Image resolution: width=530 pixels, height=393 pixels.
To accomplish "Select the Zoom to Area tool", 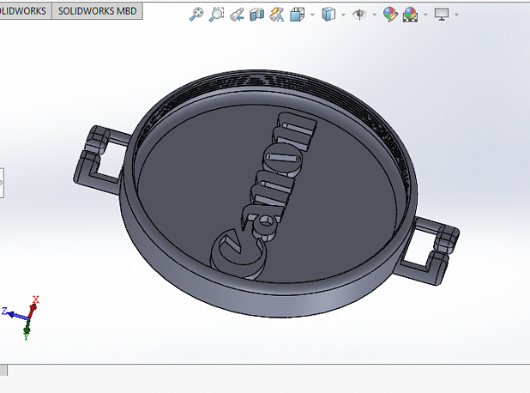I will pos(216,15).
